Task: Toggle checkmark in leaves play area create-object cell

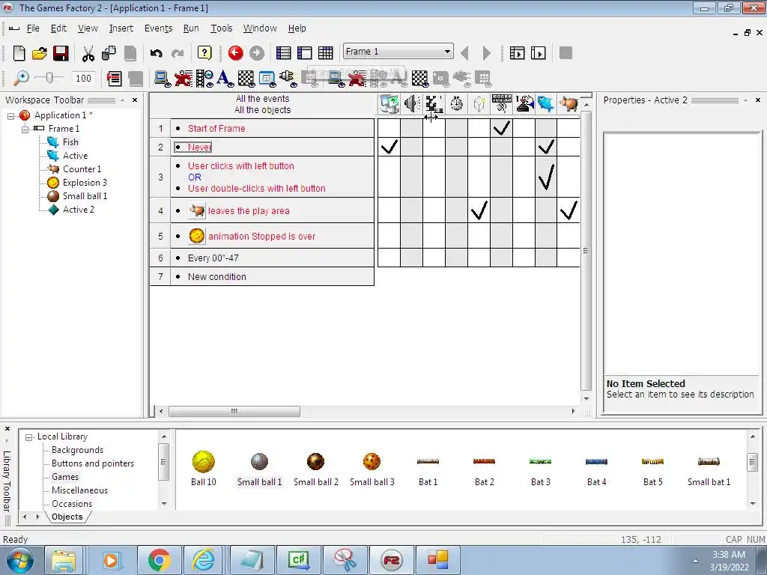Action: (x=479, y=210)
